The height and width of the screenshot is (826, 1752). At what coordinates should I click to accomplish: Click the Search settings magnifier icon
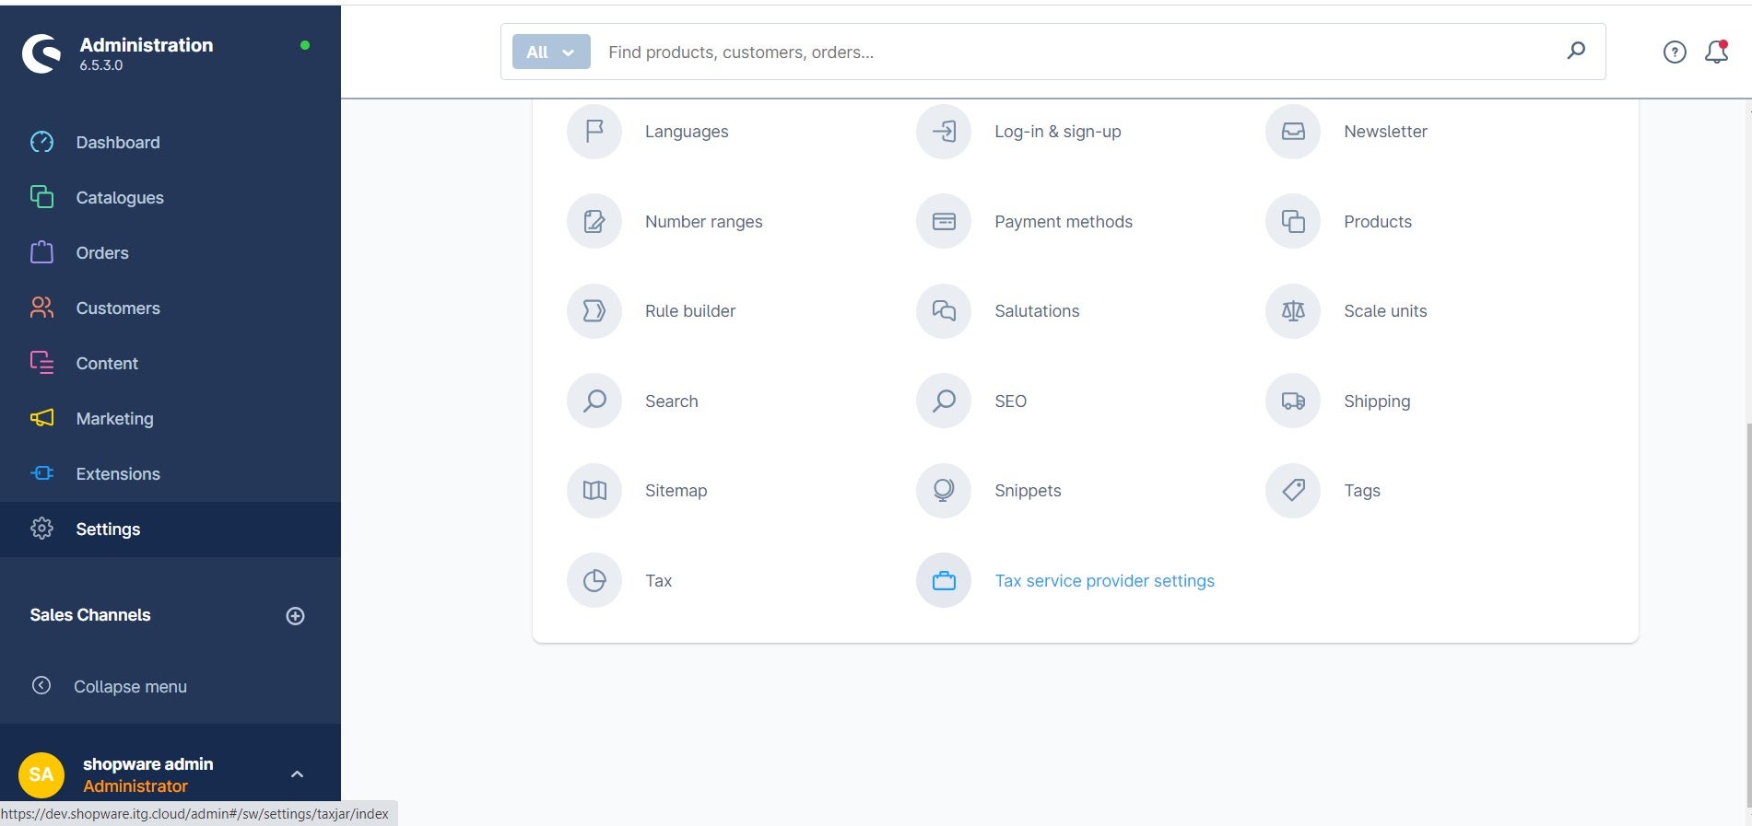point(594,401)
